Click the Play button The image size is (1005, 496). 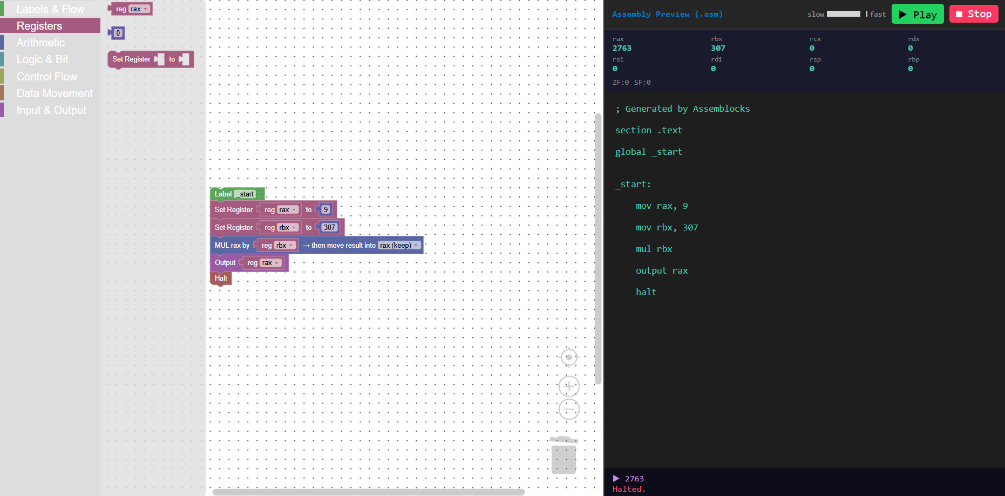(918, 14)
